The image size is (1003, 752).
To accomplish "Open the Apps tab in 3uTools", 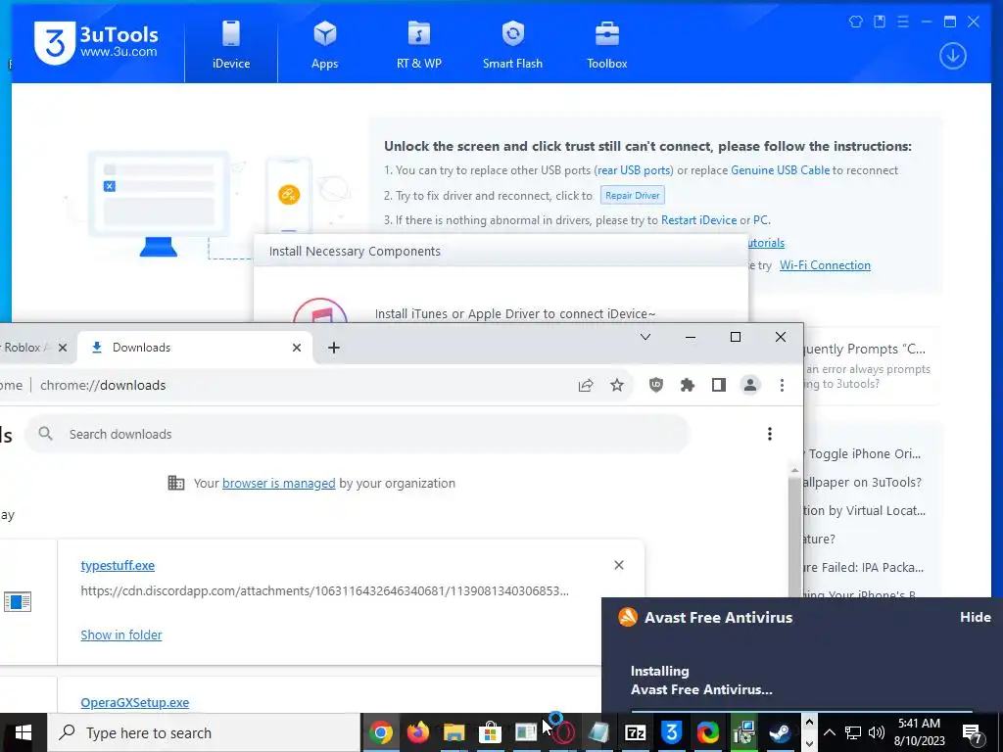I will (324, 45).
